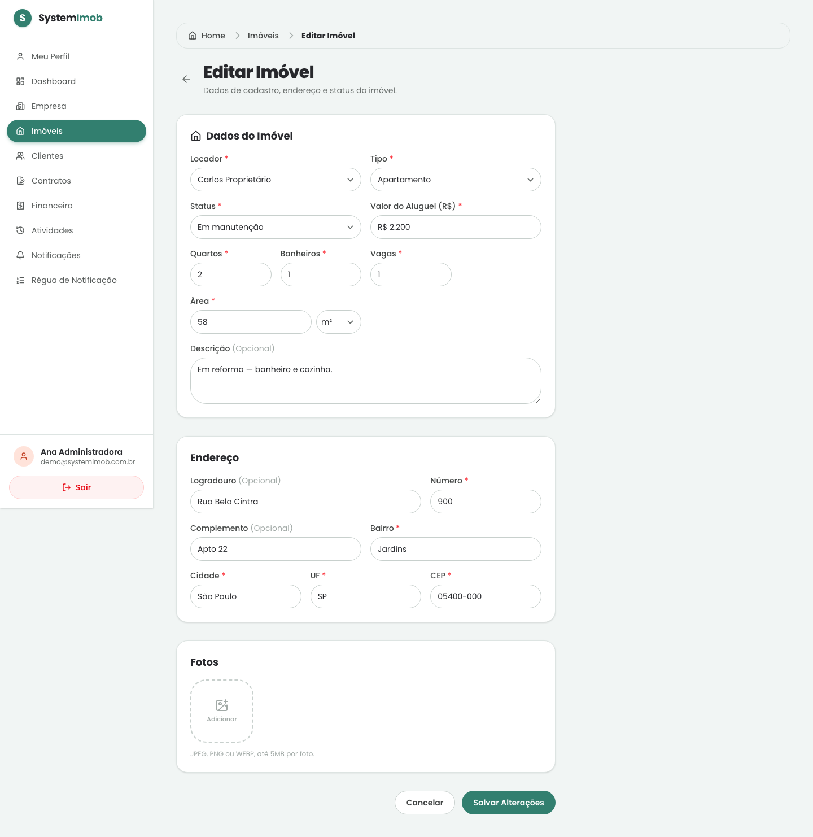
Task: Click the Ana Administradora avatar icon
Action: click(x=24, y=456)
